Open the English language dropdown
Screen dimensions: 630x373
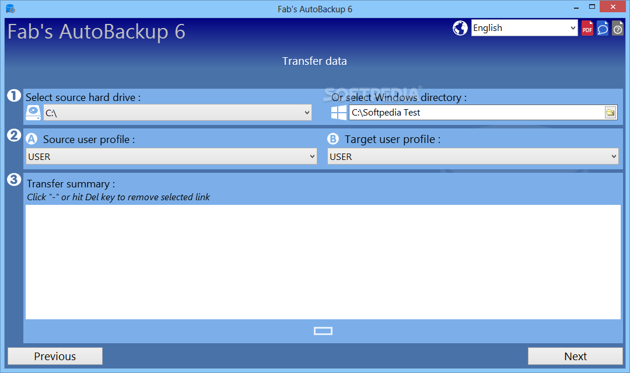[x=524, y=28]
